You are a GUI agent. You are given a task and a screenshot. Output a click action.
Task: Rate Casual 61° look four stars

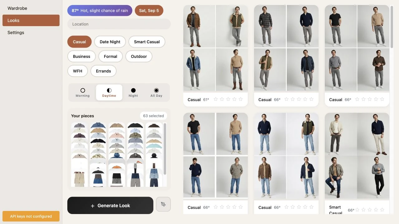[x=234, y=99]
